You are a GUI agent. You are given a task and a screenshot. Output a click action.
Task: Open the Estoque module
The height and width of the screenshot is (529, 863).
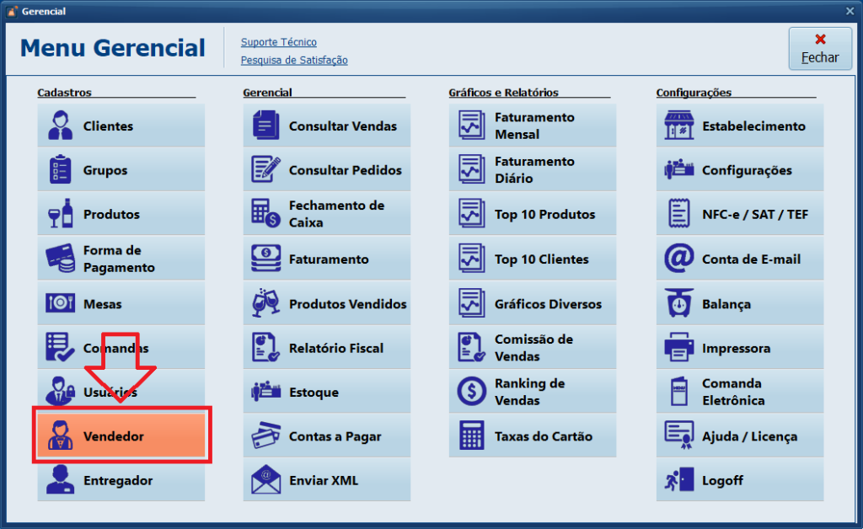[326, 393]
